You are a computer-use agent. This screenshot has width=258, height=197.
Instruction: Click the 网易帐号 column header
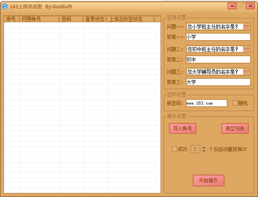tap(39, 19)
